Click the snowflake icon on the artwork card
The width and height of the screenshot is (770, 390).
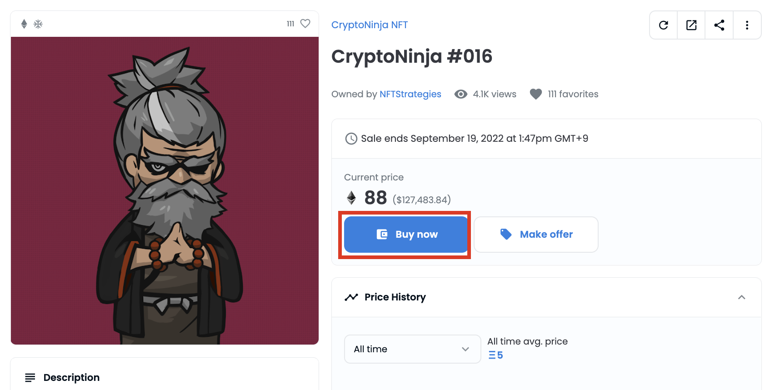(x=39, y=24)
